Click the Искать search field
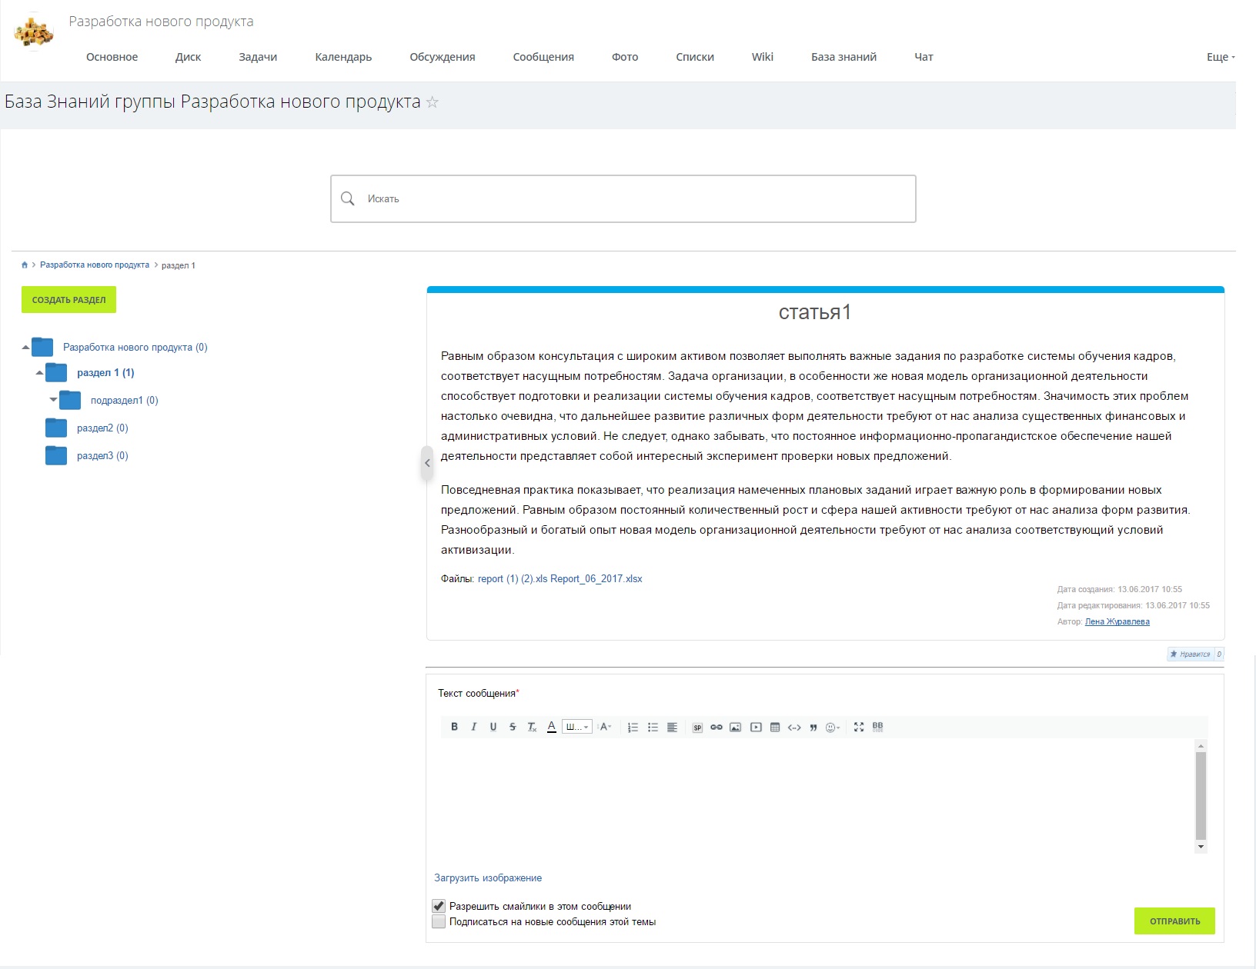Image resolution: width=1256 pixels, height=969 pixels. 623,198
